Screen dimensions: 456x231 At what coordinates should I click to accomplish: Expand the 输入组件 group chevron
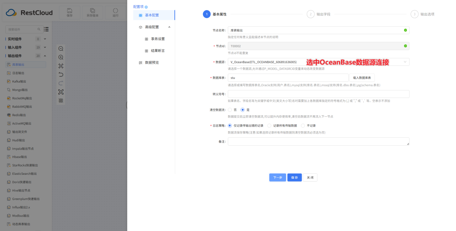45,47
